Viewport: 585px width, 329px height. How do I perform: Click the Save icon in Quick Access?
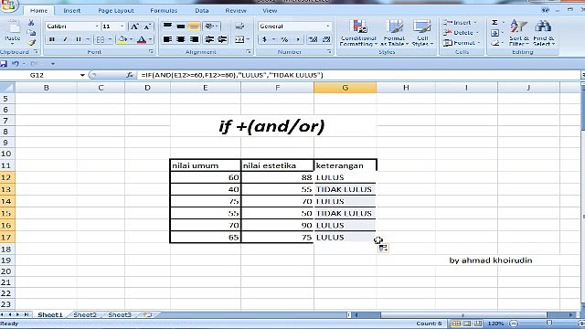(4, 64)
